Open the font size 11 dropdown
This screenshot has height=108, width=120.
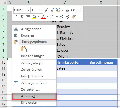tap(41, 10)
